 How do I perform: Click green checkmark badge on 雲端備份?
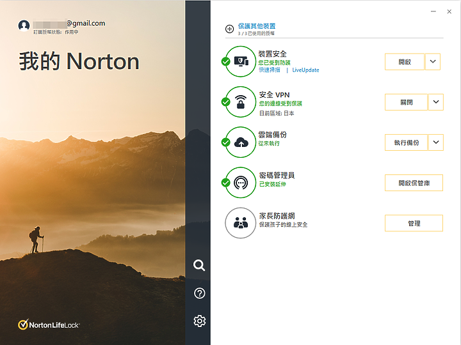pyautogui.click(x=226, y=142)
